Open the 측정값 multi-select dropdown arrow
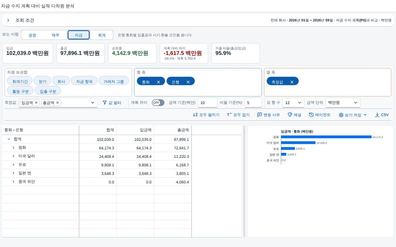 point(92,103)
